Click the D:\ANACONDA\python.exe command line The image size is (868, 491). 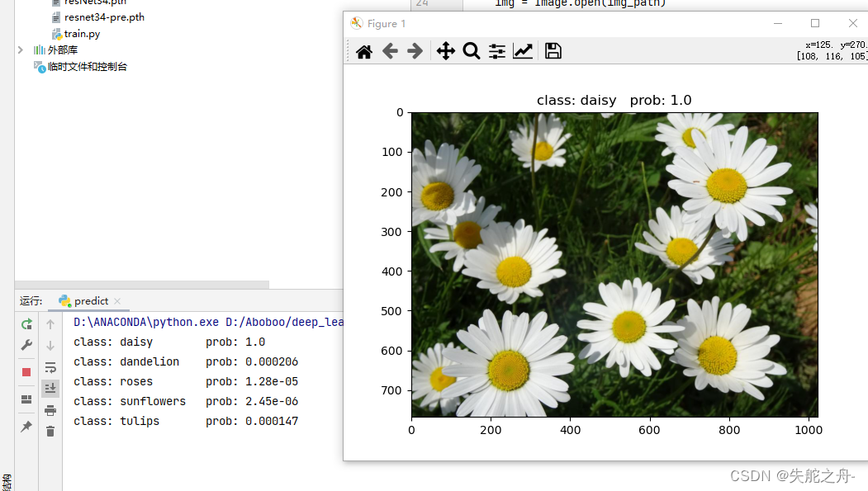208,322
